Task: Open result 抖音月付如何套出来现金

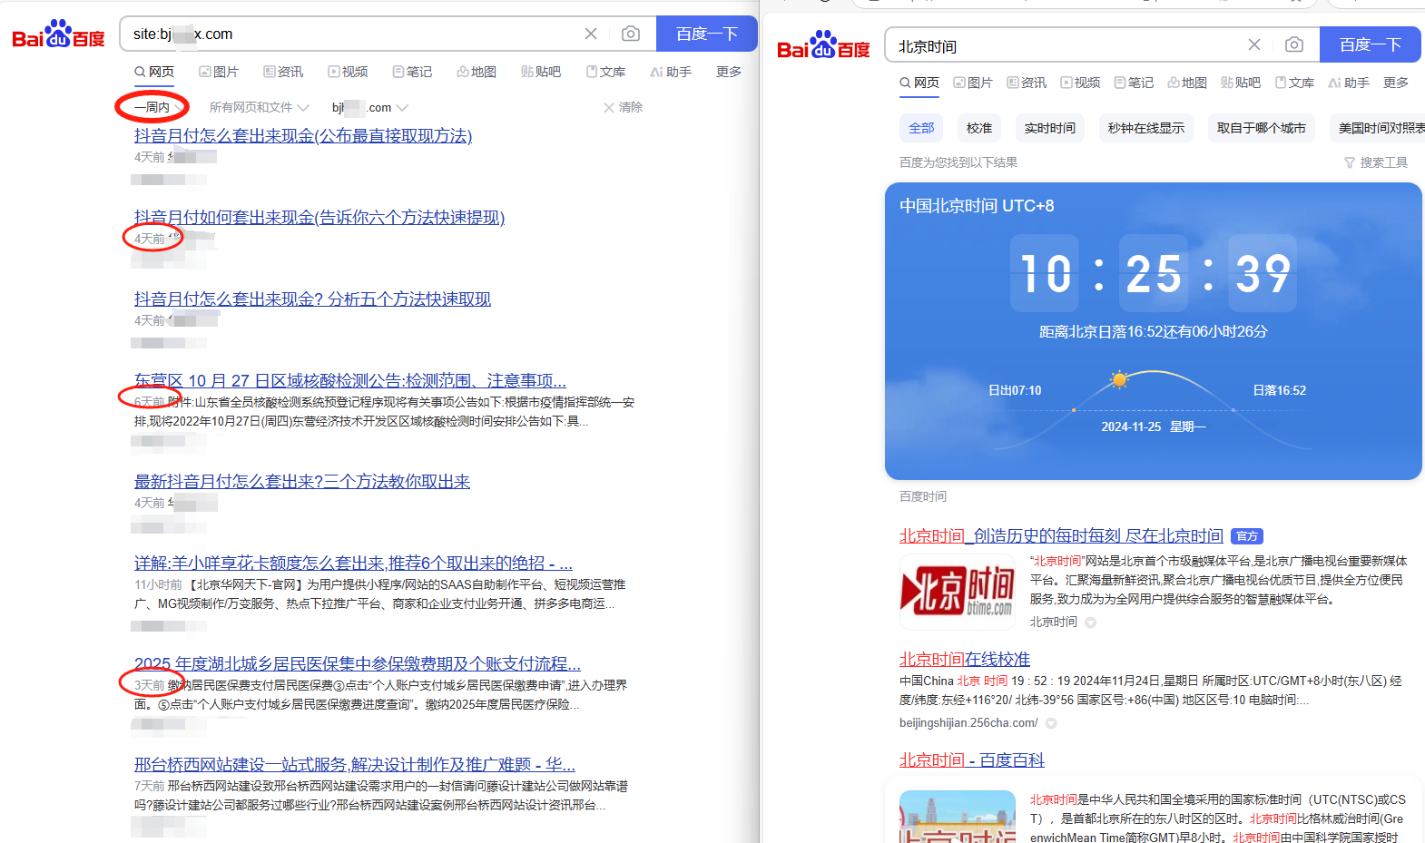Action: pos(319,218)
